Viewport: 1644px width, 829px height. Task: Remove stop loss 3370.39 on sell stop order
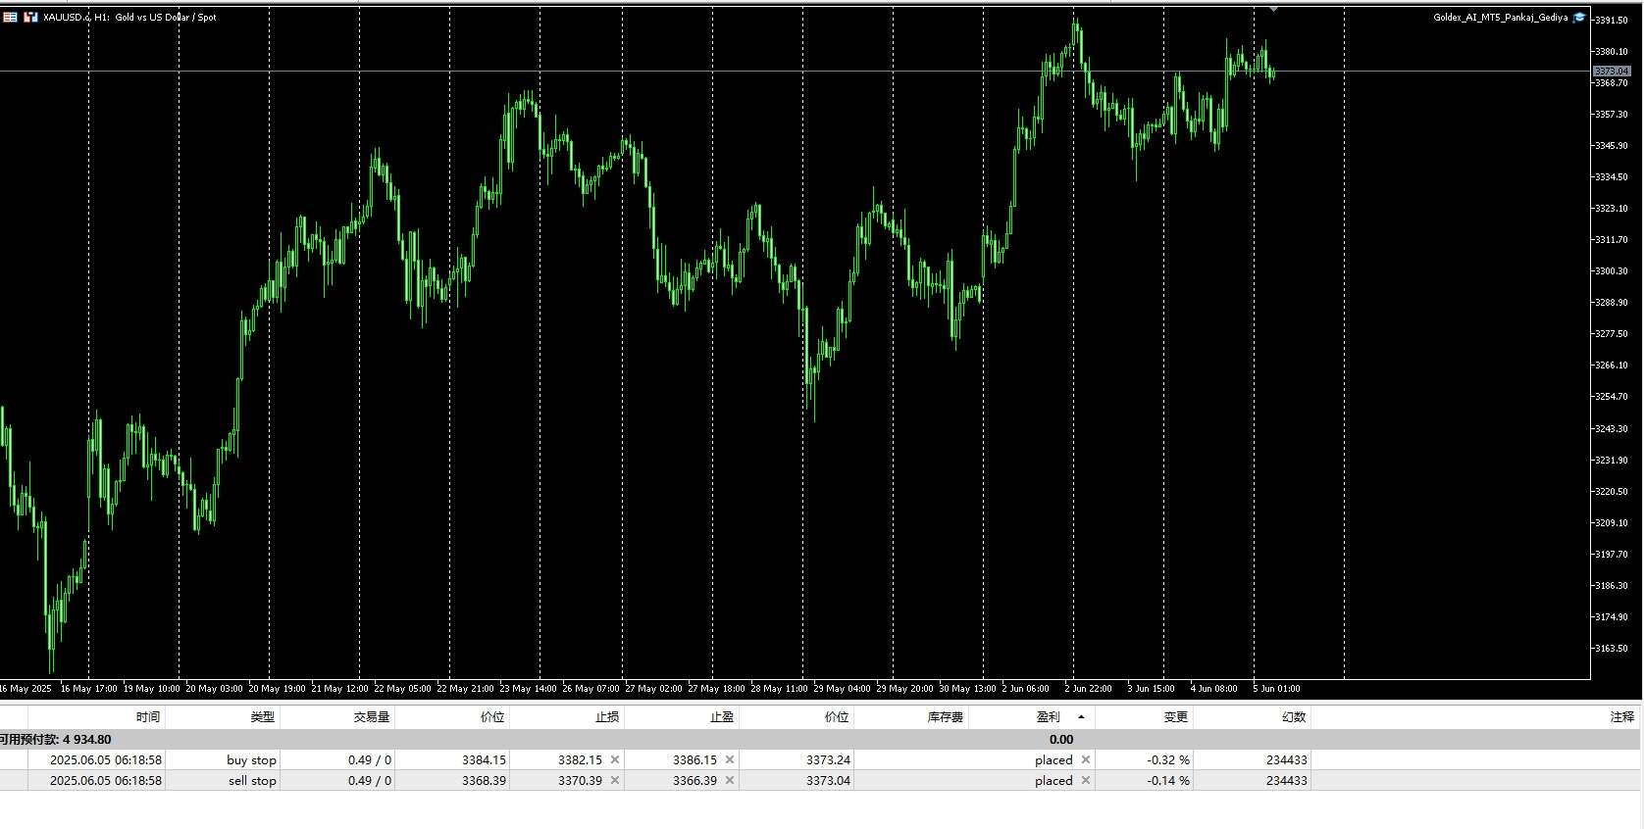[x=615, y=781]
